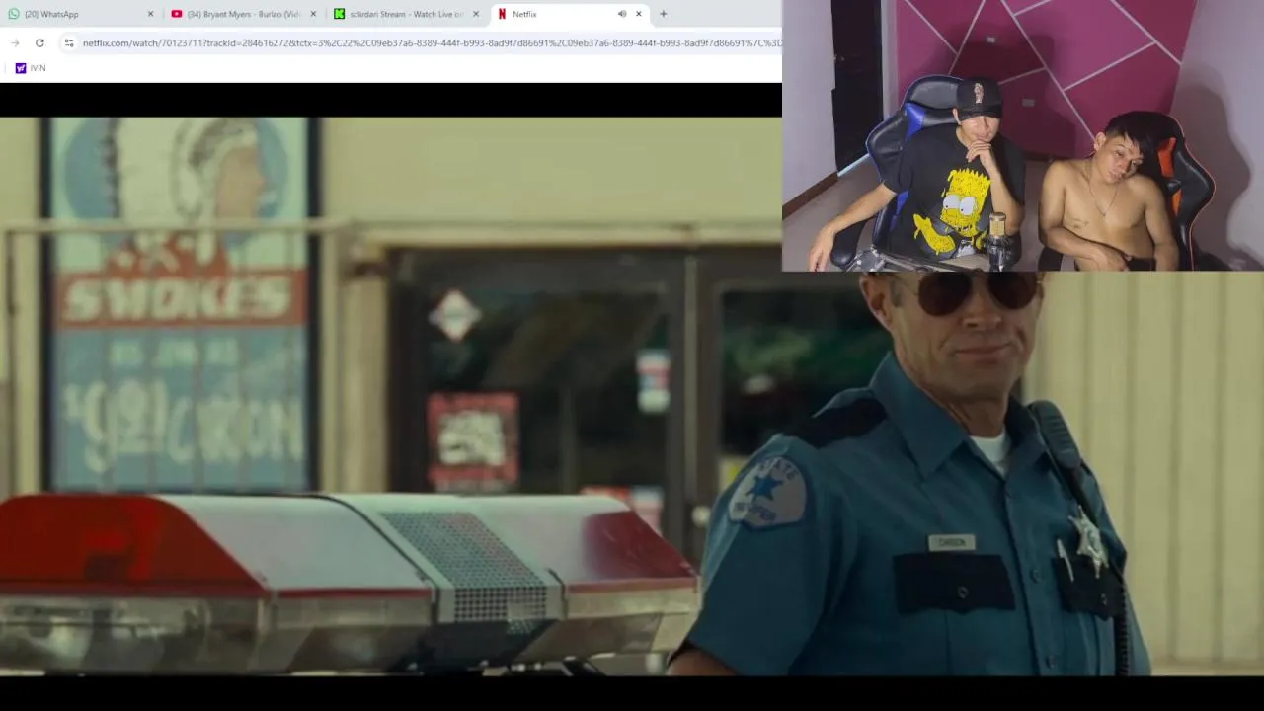Open a new browser tab

click(664, 14)
